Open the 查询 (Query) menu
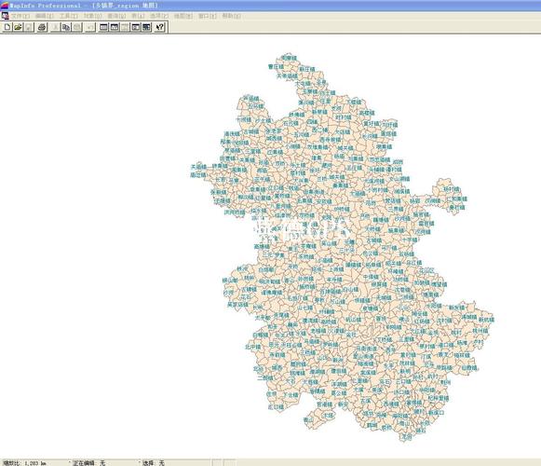541x466 pixels. 116,16
